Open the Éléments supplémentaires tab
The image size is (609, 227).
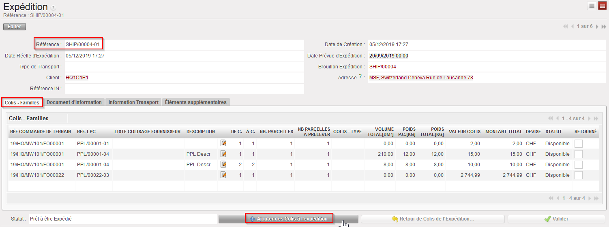(196, 102)
